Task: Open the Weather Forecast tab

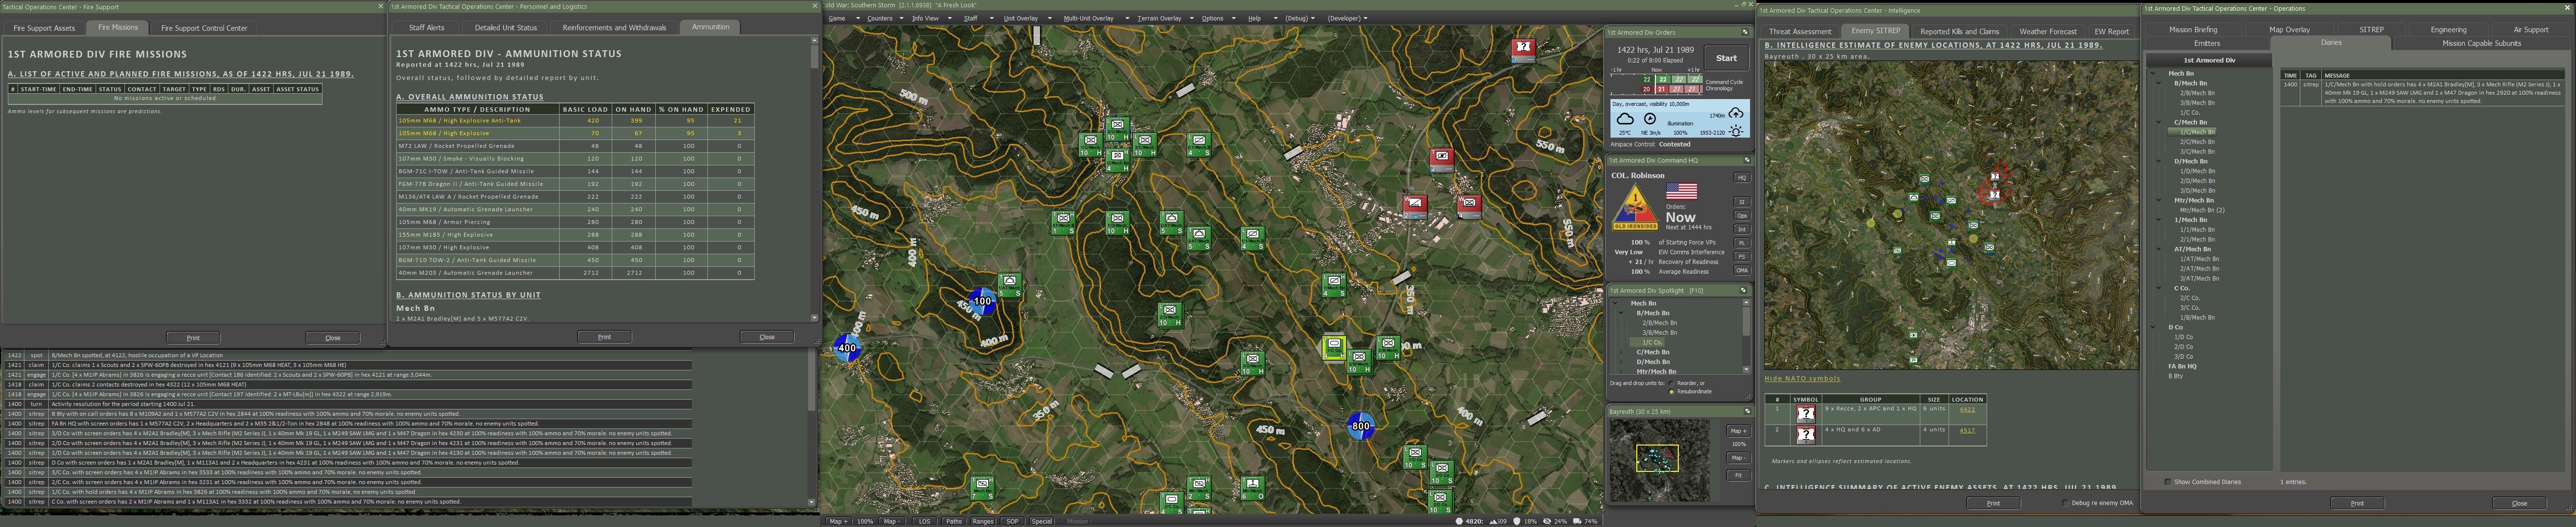Action: click(x=2047, y=31)
